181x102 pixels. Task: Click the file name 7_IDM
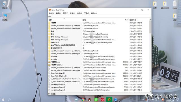53,23
